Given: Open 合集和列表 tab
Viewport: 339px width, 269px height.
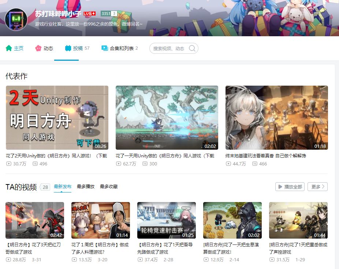Looking at the screenshot, I should [x=119, y=48].
